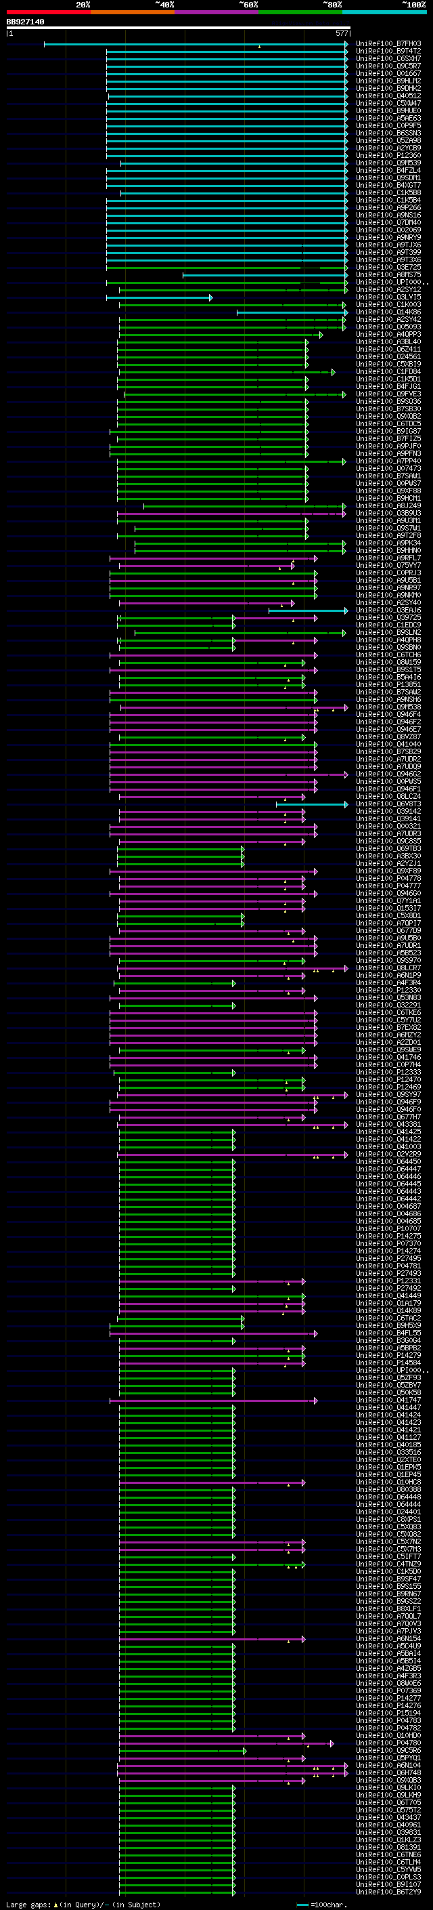Select the UniRef100_Q02069 label
Screen dimensions: 433x1910
(x=388, y=230)
